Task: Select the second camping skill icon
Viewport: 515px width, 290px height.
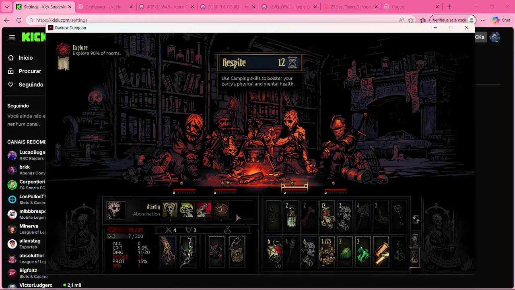Action: coord(187,210)
